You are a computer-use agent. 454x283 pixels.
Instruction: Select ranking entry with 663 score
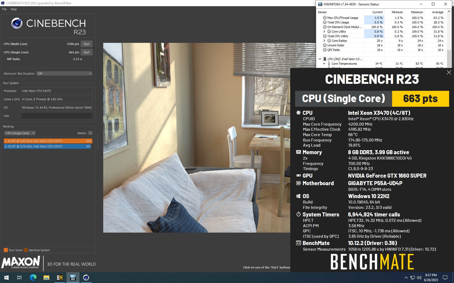pos(48,141)
